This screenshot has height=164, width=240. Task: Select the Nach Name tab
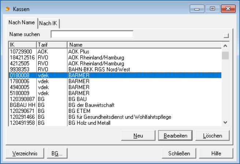click(22, 23)
